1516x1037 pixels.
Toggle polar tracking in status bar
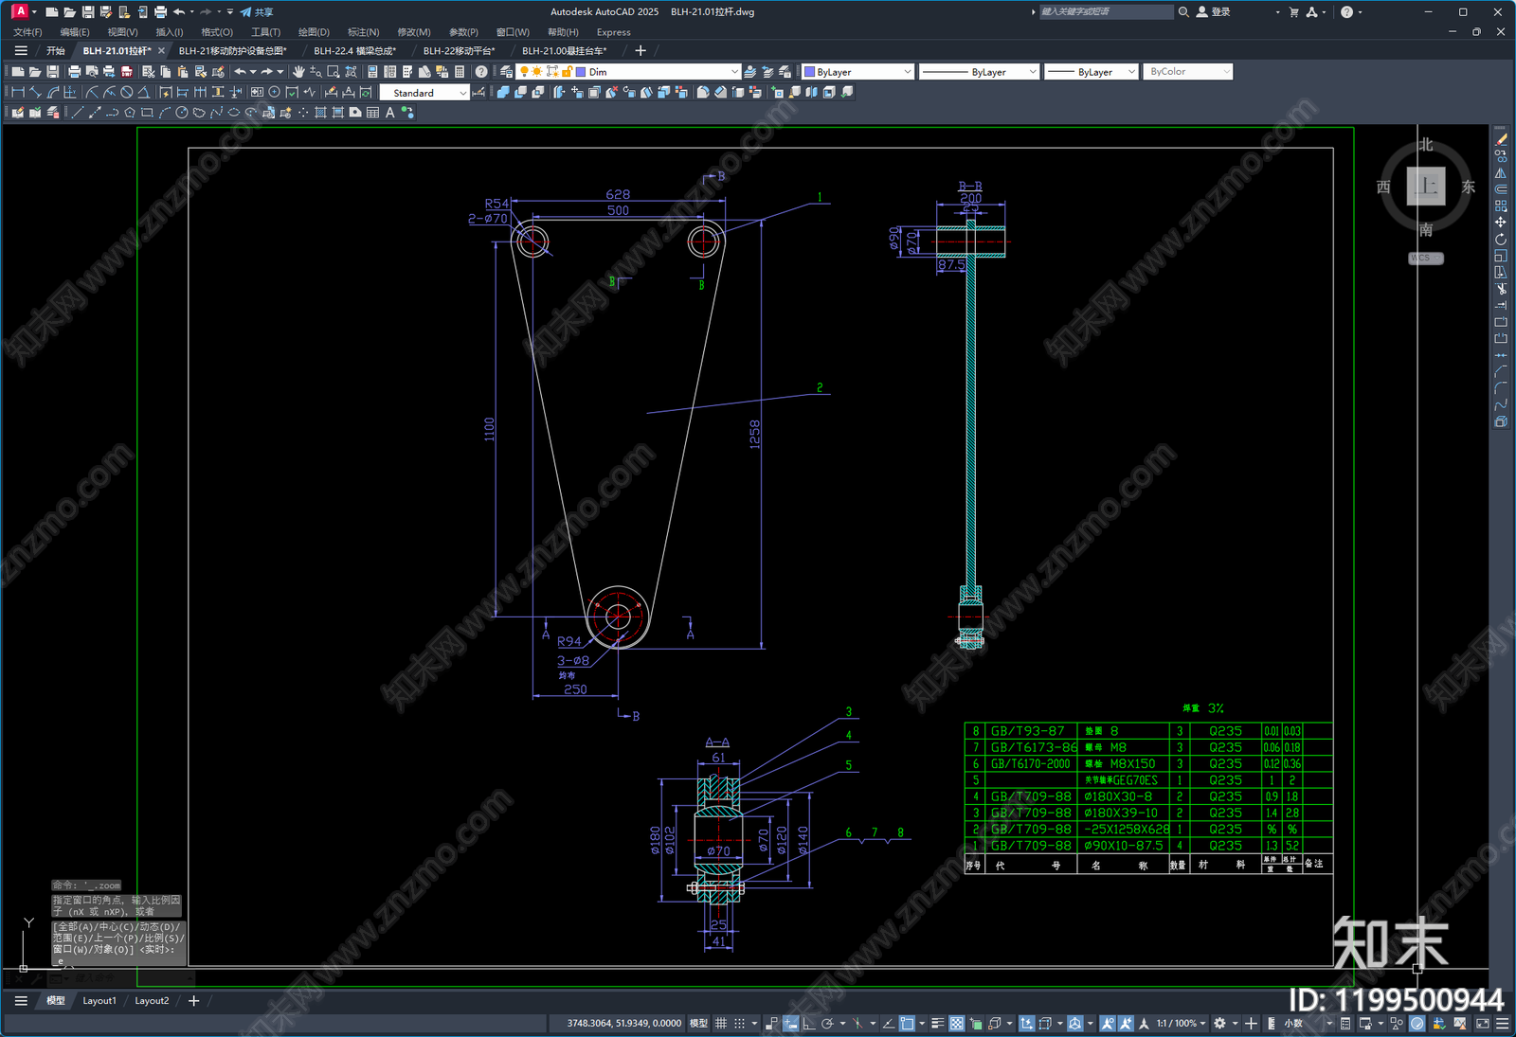[827, 1024]
